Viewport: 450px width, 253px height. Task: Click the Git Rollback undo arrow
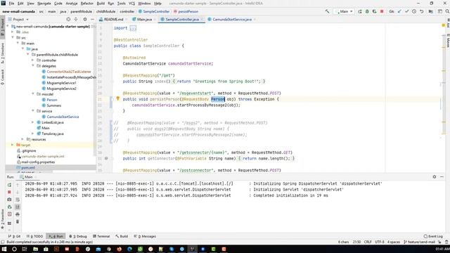(x=421, y=11)
